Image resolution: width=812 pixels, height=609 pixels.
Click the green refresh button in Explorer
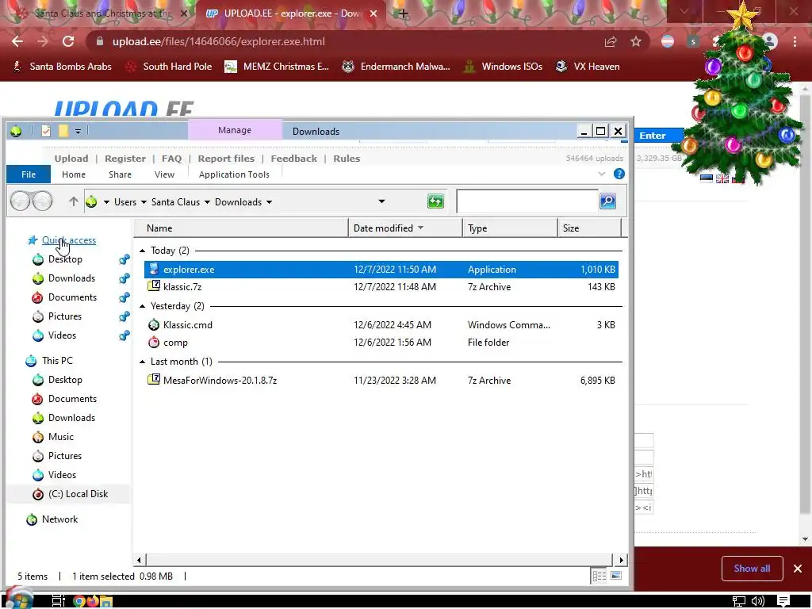click(435, 201)
